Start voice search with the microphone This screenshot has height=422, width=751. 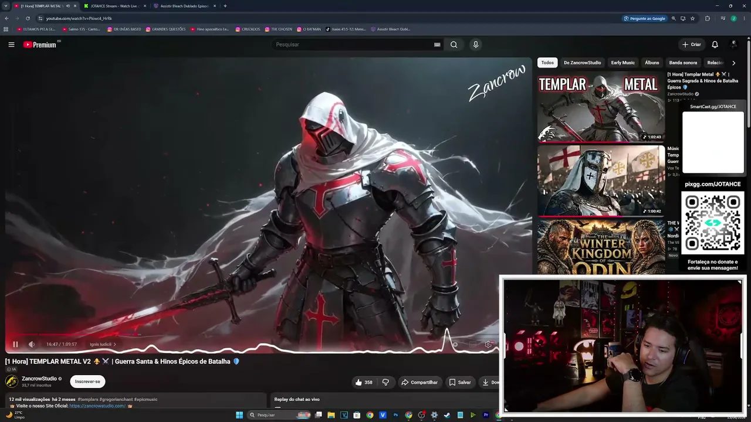coord(476,45)
